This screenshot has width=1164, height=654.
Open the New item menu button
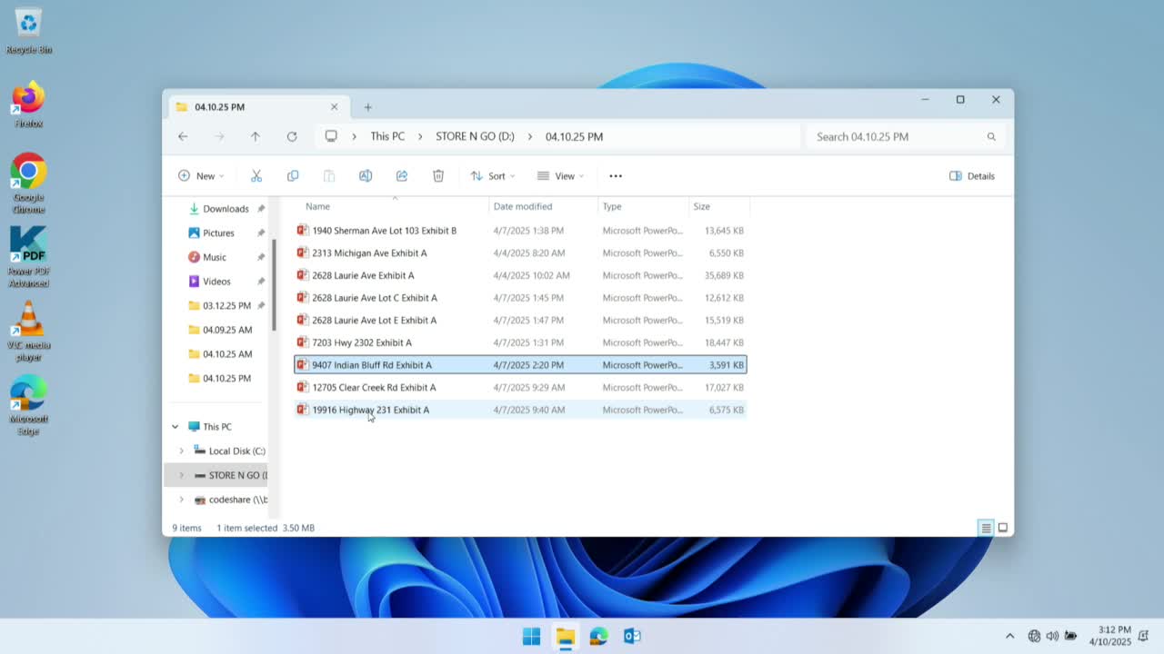201,176
